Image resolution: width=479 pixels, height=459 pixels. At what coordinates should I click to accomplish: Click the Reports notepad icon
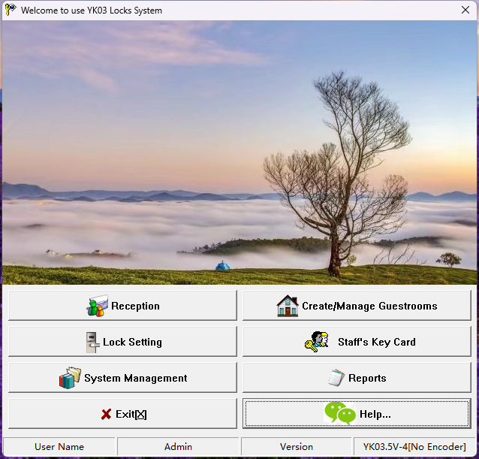336,378
